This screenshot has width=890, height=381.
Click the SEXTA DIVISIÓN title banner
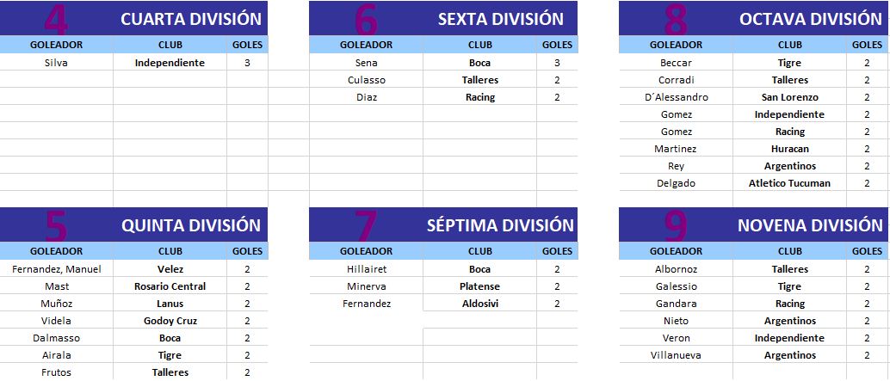tap(443, 18)
